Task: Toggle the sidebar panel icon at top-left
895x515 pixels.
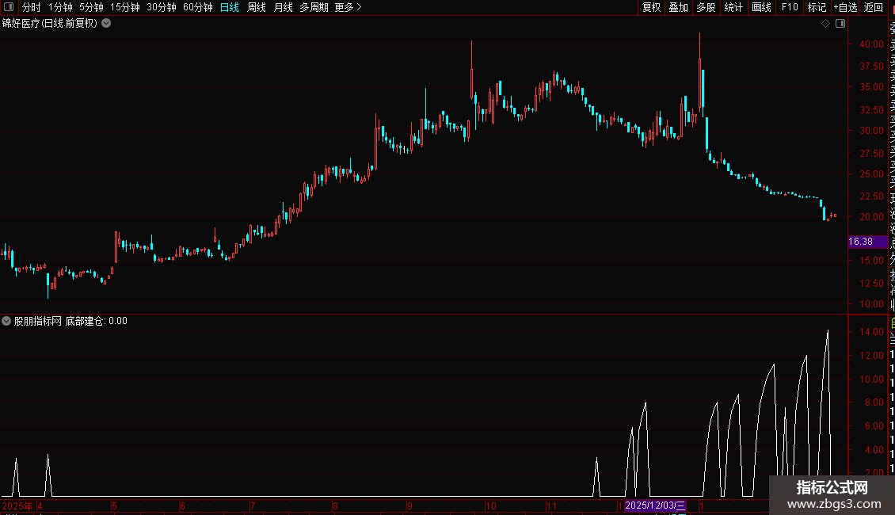Action: tap(9, 7)
